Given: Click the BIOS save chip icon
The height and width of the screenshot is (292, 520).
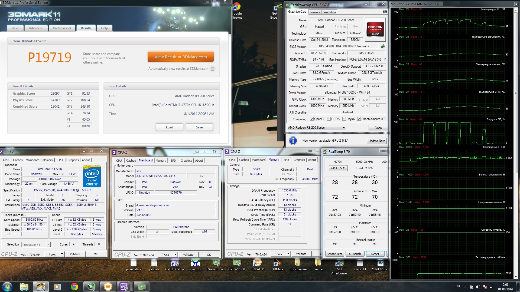Looking at the screenshot, I should pyautogui.click(x=383, y=47).
